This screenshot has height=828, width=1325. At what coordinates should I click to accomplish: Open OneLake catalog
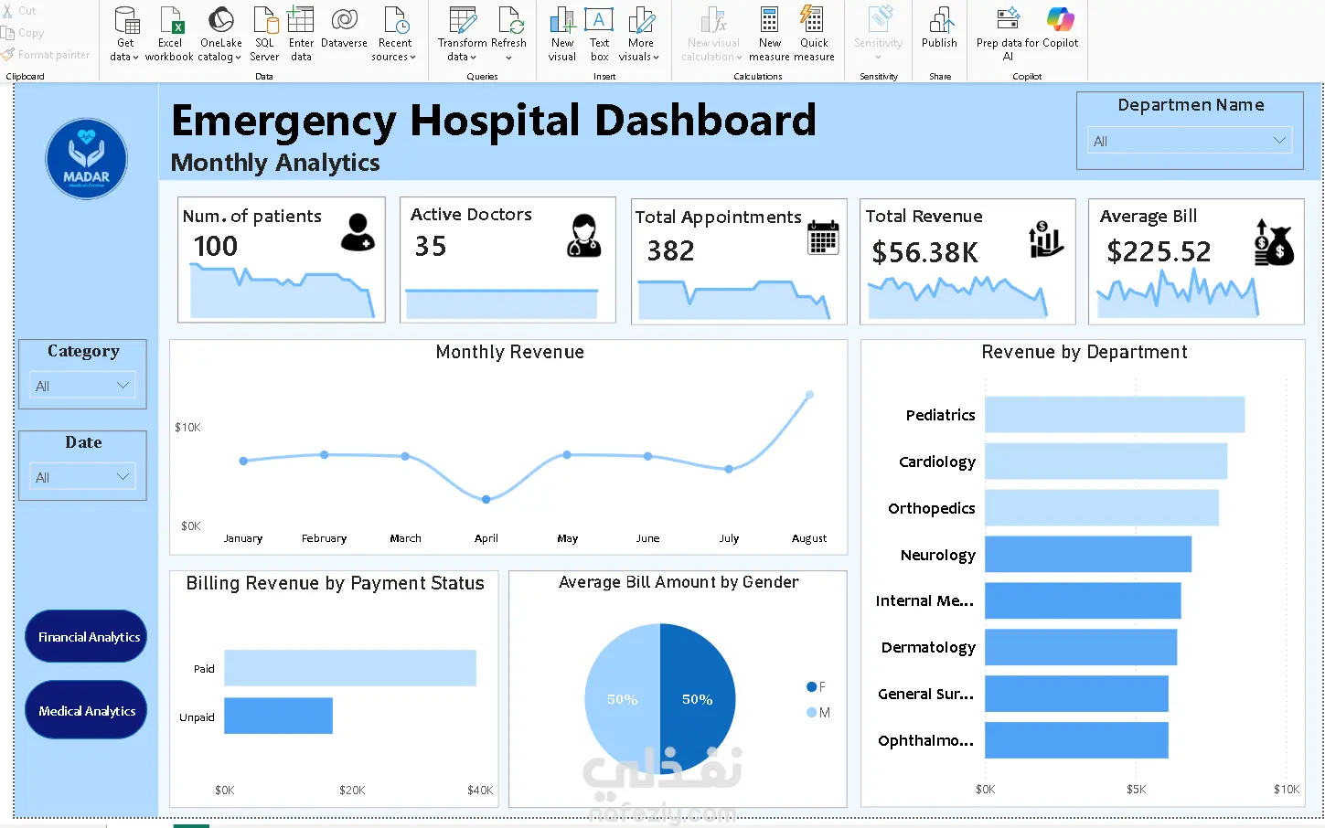coord(220,34)
